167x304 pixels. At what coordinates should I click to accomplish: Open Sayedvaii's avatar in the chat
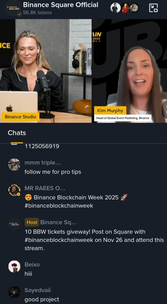[x=14, y=292]
